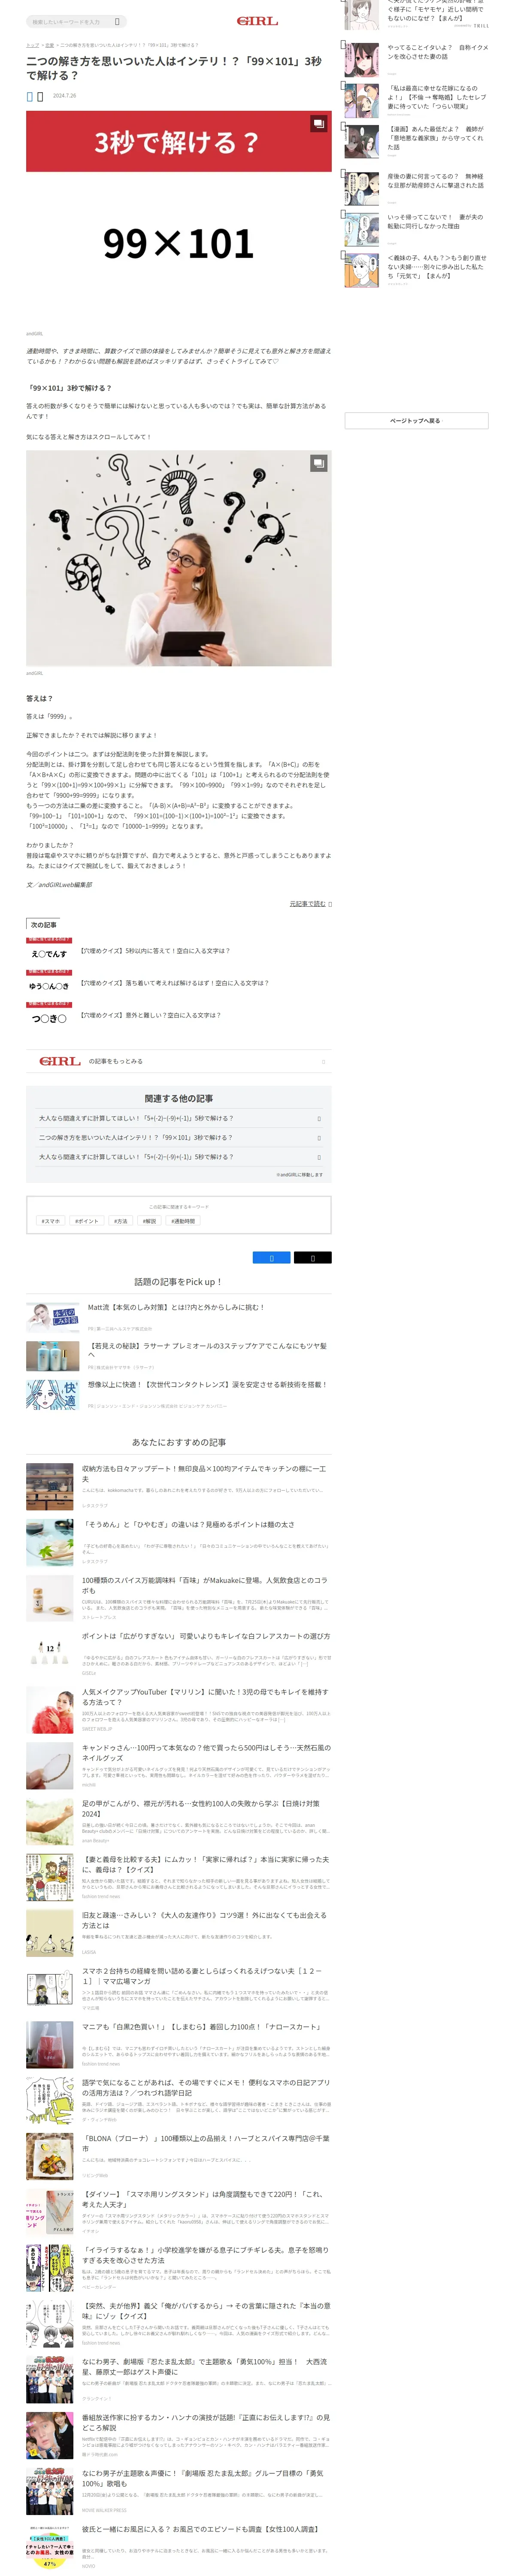Open Pick up article 次世代コンタクトレンズ thumbnail
515x2576 pixels.
[53, 1394]
